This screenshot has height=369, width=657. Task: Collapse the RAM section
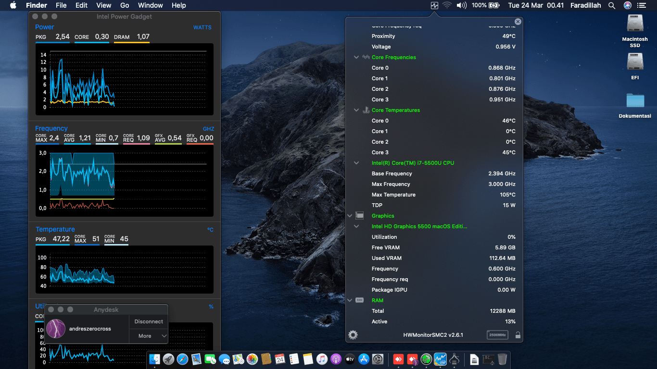350,300
